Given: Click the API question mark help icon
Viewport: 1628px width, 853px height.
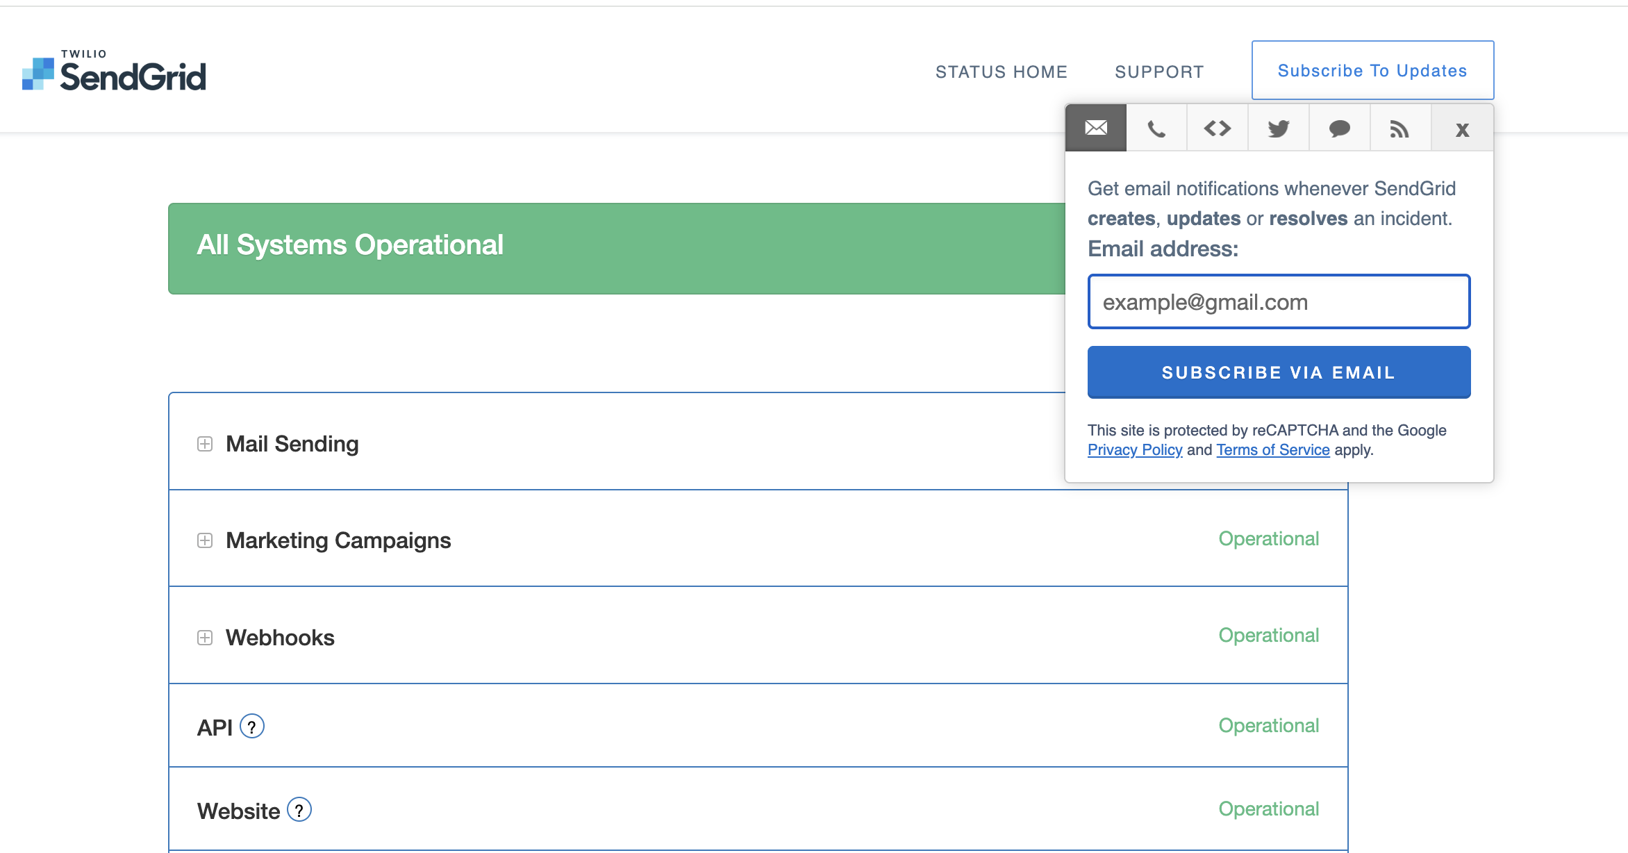Looking at the screenshot, I should tap(251, 727).
